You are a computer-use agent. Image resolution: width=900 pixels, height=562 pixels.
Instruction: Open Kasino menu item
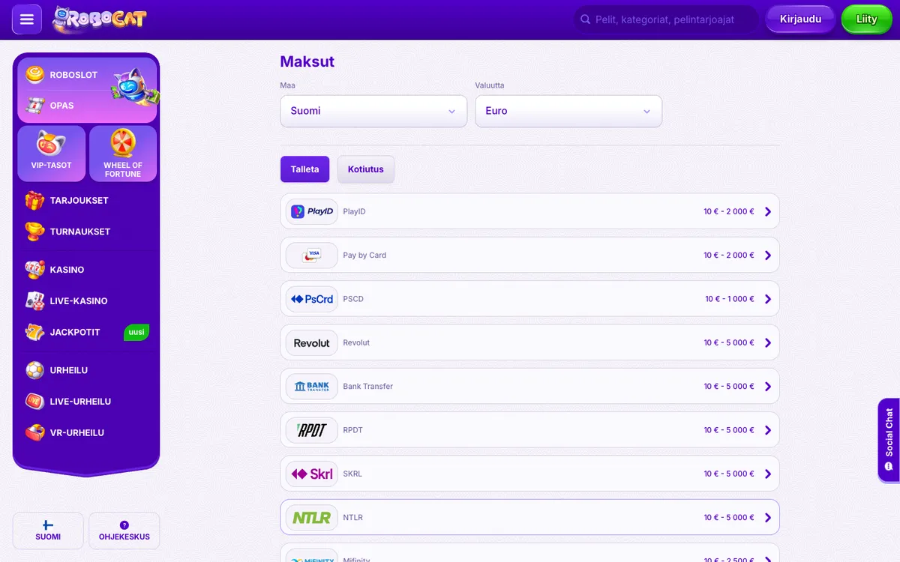tap(67, 270)
